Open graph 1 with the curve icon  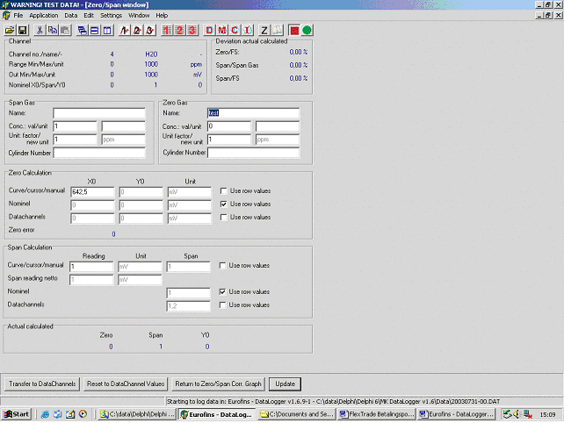[x=125, y=30]
